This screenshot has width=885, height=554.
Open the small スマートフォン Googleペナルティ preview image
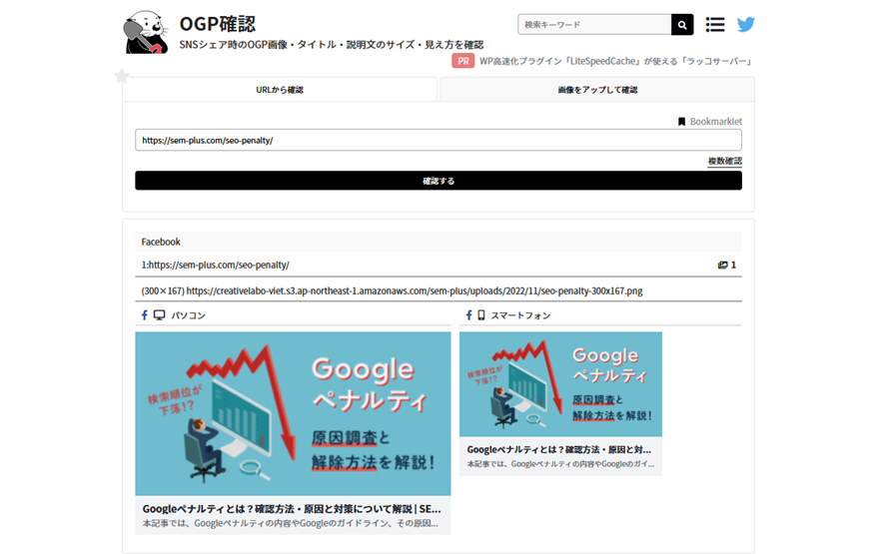point(560,384)
